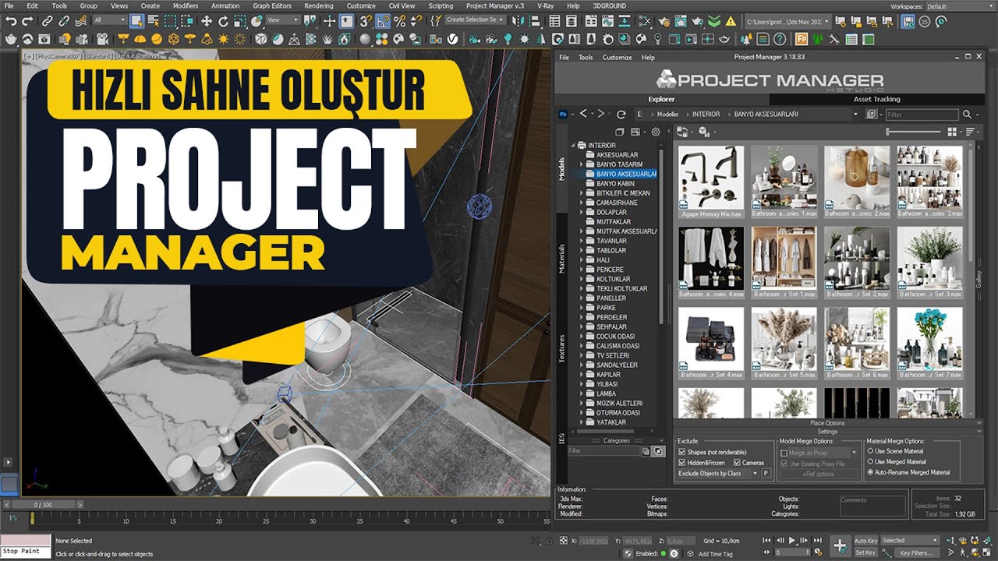Go forward in Project Manager explorer
Image resolution: width=998 pixels, height=561 pixels.
pyautogui.click(x=602, y=114)
